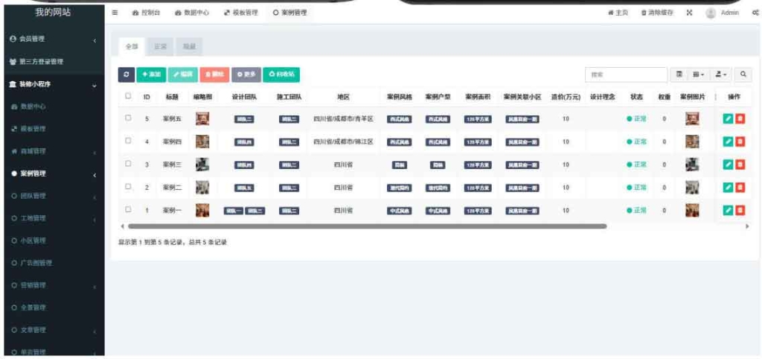Tick the checkbox for row 案例三
This screenshot has height=359, width=762.
click(128, 163)
